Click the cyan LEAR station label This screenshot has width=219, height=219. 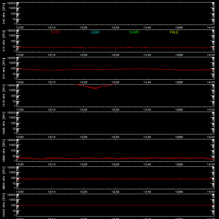pos(95,32)
